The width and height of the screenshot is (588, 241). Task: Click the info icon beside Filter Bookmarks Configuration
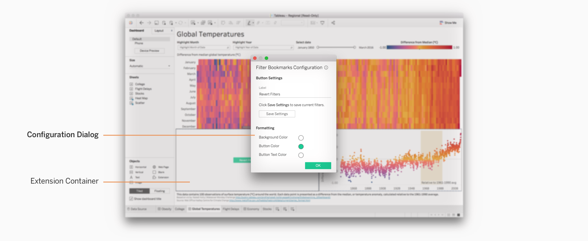(326, 68)
